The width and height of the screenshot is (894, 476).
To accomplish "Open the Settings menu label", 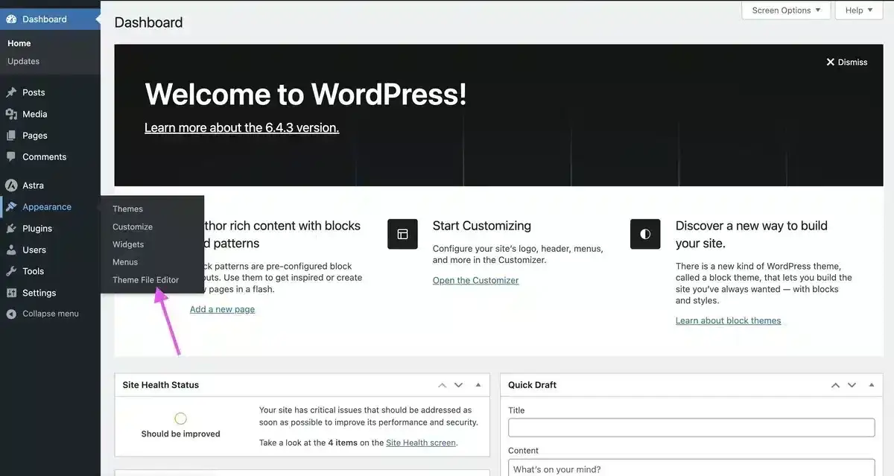I will click(x=39, y=293).
